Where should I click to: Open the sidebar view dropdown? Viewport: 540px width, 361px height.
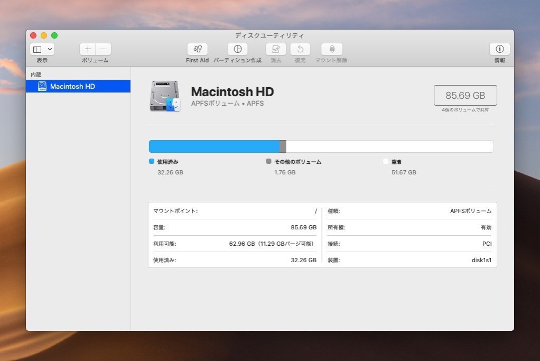tap(42, 49)
